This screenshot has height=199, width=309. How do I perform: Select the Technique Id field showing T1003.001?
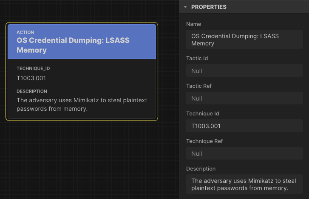click(244, 126)
